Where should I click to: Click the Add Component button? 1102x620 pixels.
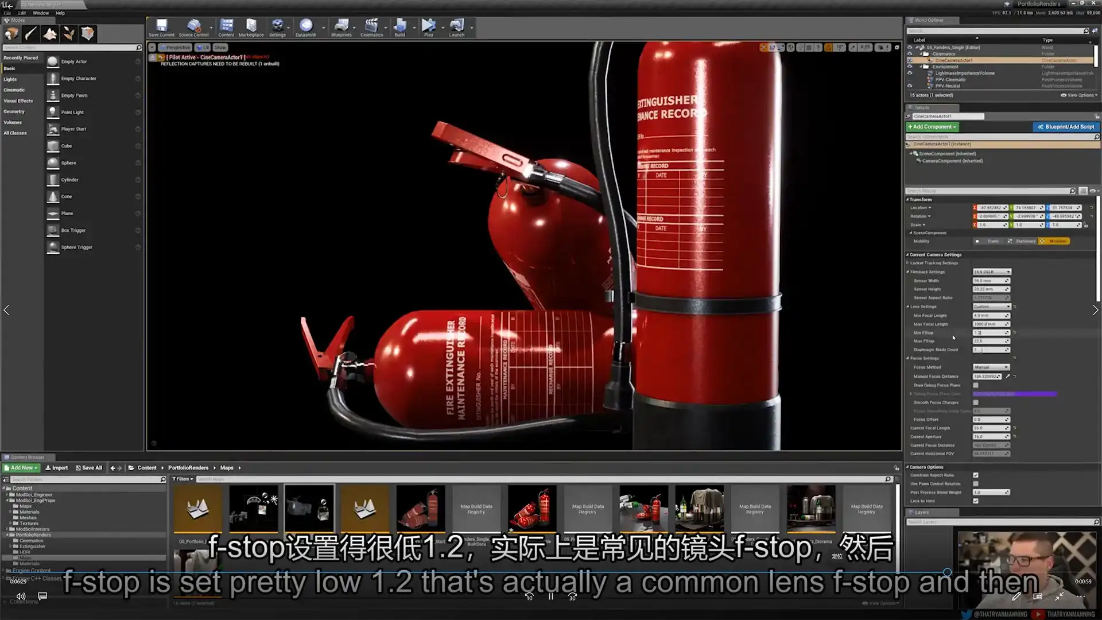[932, 126]
